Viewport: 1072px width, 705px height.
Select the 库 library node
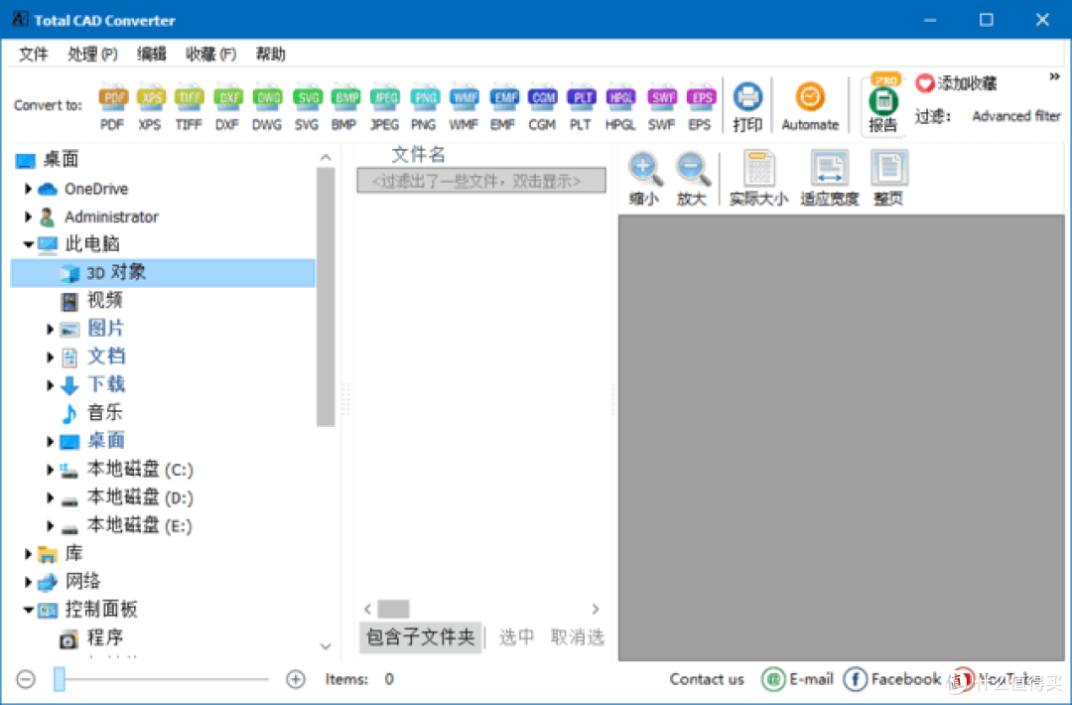pyautogui.click(x=73, y=553)
